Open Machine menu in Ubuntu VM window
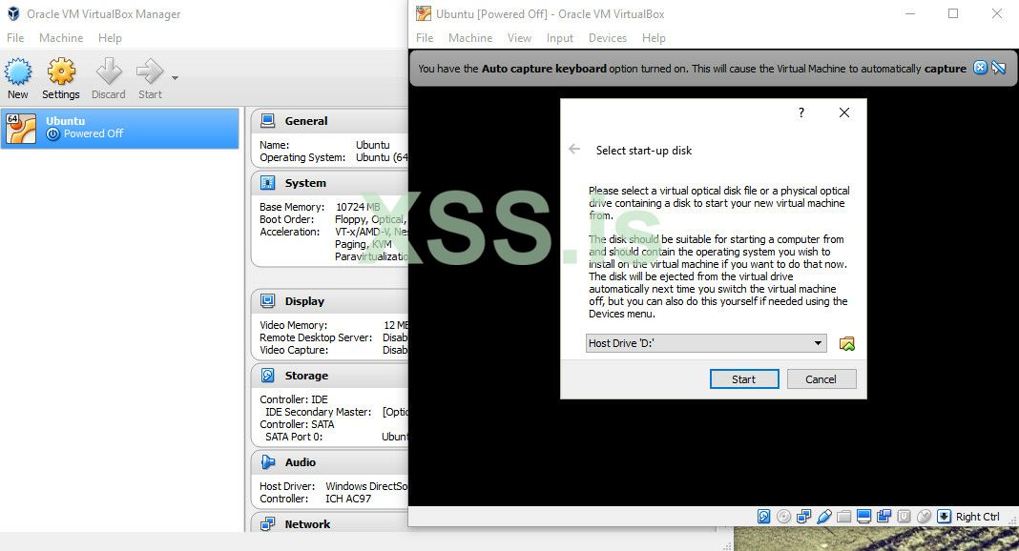1019x551 pixels. [x=470, y=38]
